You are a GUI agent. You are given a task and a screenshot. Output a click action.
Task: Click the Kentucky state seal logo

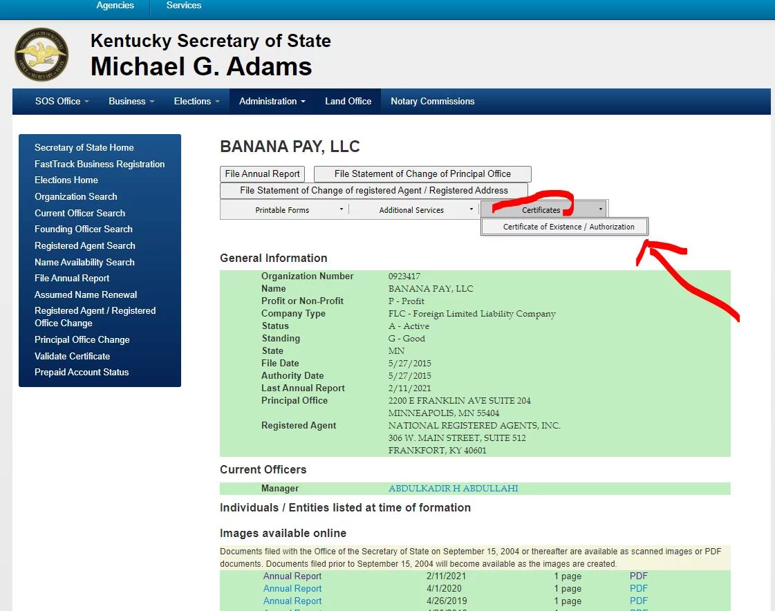[41, 55]
